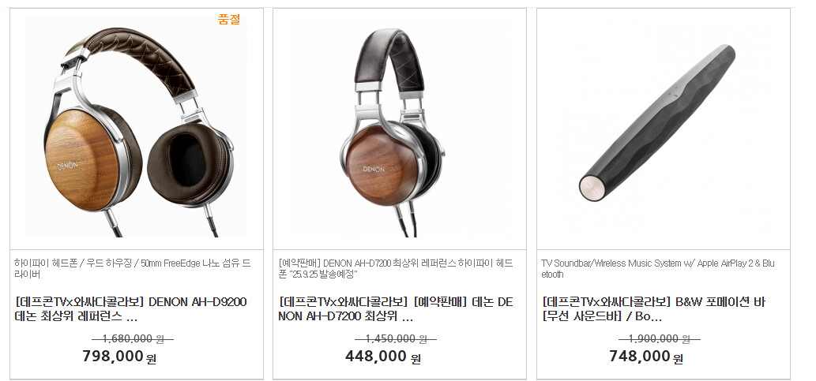This screenshot has width=816, height=381.
Task: Click the 448,000원 sale price
Action: (382, 357)
